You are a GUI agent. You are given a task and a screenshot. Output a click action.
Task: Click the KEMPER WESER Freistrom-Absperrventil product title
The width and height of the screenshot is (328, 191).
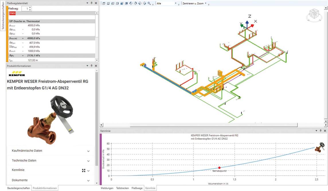[48, 85]
